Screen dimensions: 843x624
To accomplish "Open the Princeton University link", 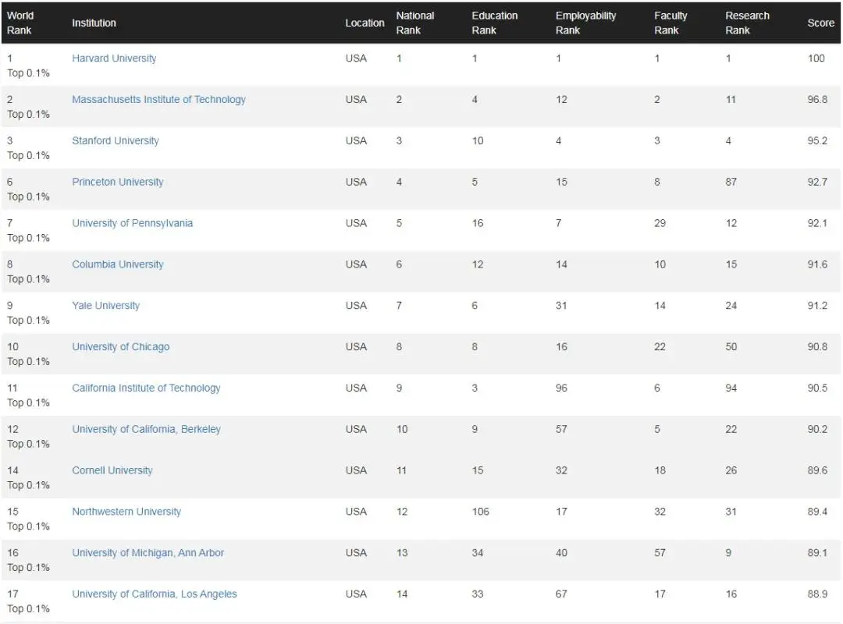I will pos(118,182).
